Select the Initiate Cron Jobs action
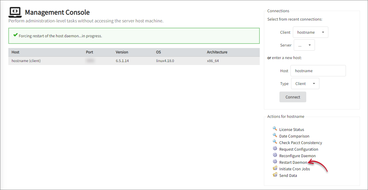Screen dimensions: 368x190 click(x=295, y=169)
